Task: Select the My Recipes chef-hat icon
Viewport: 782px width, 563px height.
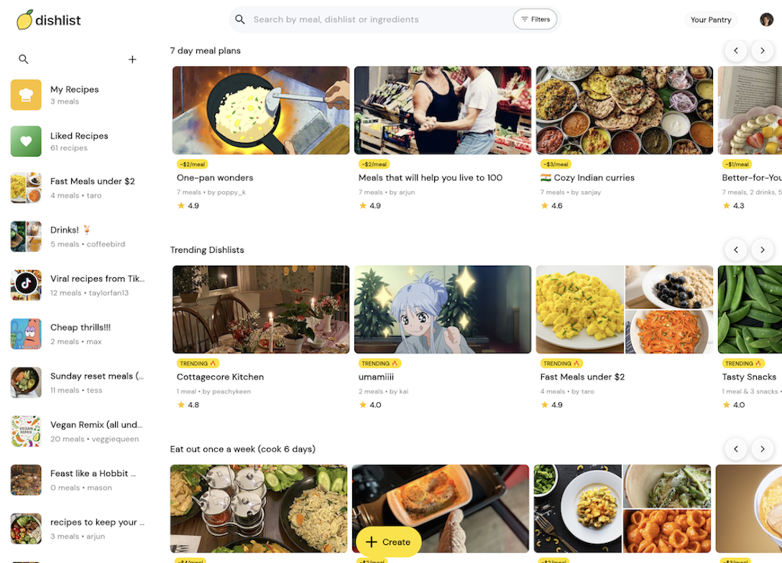Action: tap(26, 94)
